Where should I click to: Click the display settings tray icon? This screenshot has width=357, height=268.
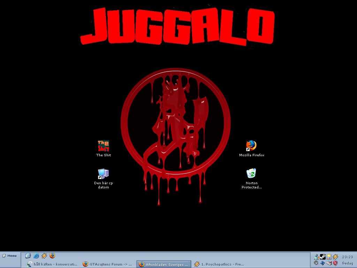[x=329, y=257]
